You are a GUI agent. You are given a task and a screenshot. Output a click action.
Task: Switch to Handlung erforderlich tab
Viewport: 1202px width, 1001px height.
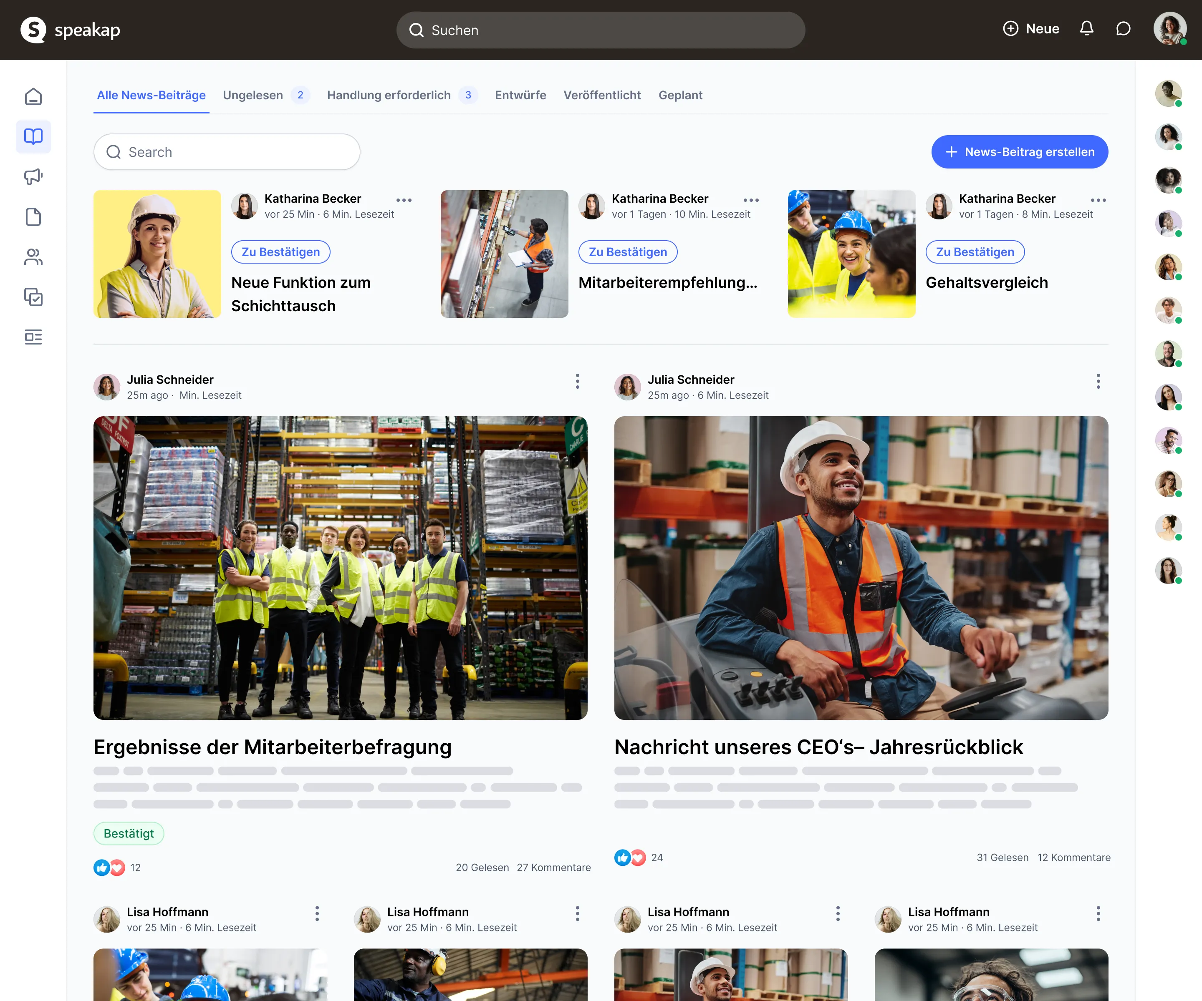coord(389,95)
